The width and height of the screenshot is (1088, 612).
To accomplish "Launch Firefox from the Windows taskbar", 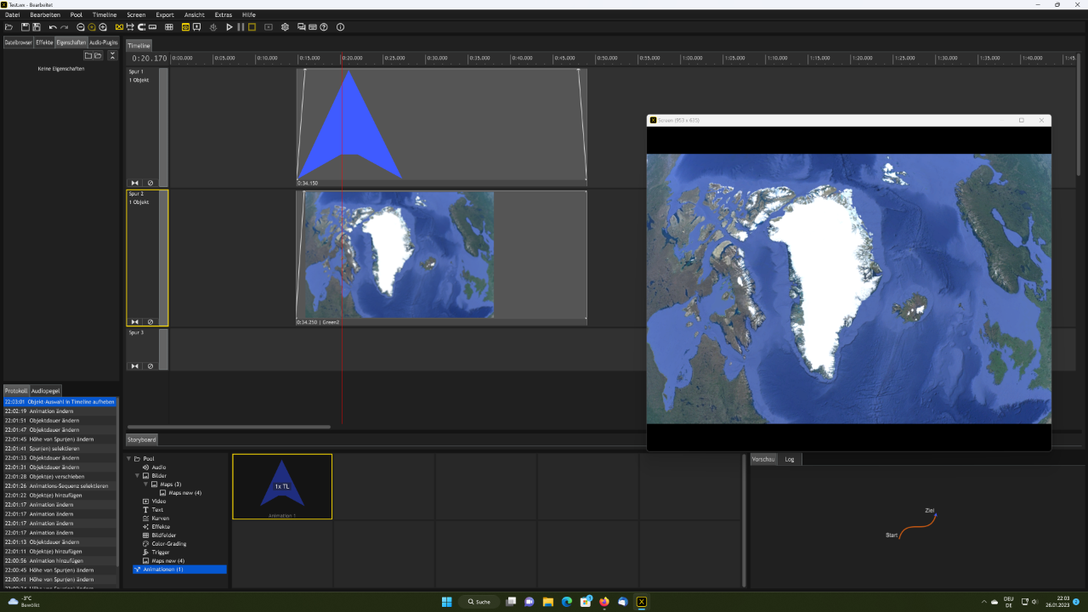I will [603, 602].
